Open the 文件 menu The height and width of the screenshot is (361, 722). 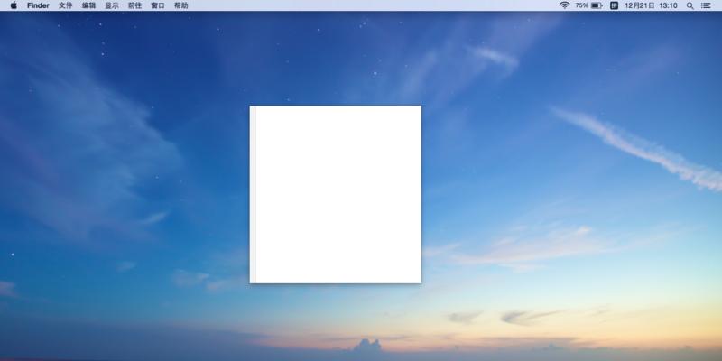66,5
